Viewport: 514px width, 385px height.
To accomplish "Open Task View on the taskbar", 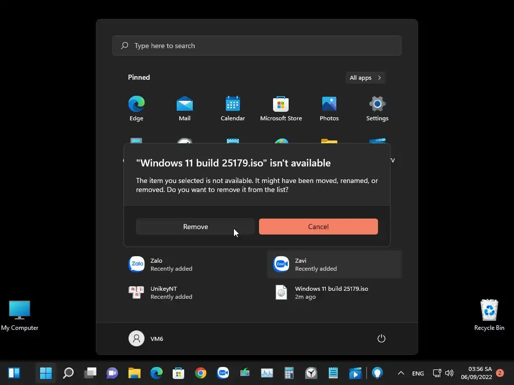I will tap(90, 373).
